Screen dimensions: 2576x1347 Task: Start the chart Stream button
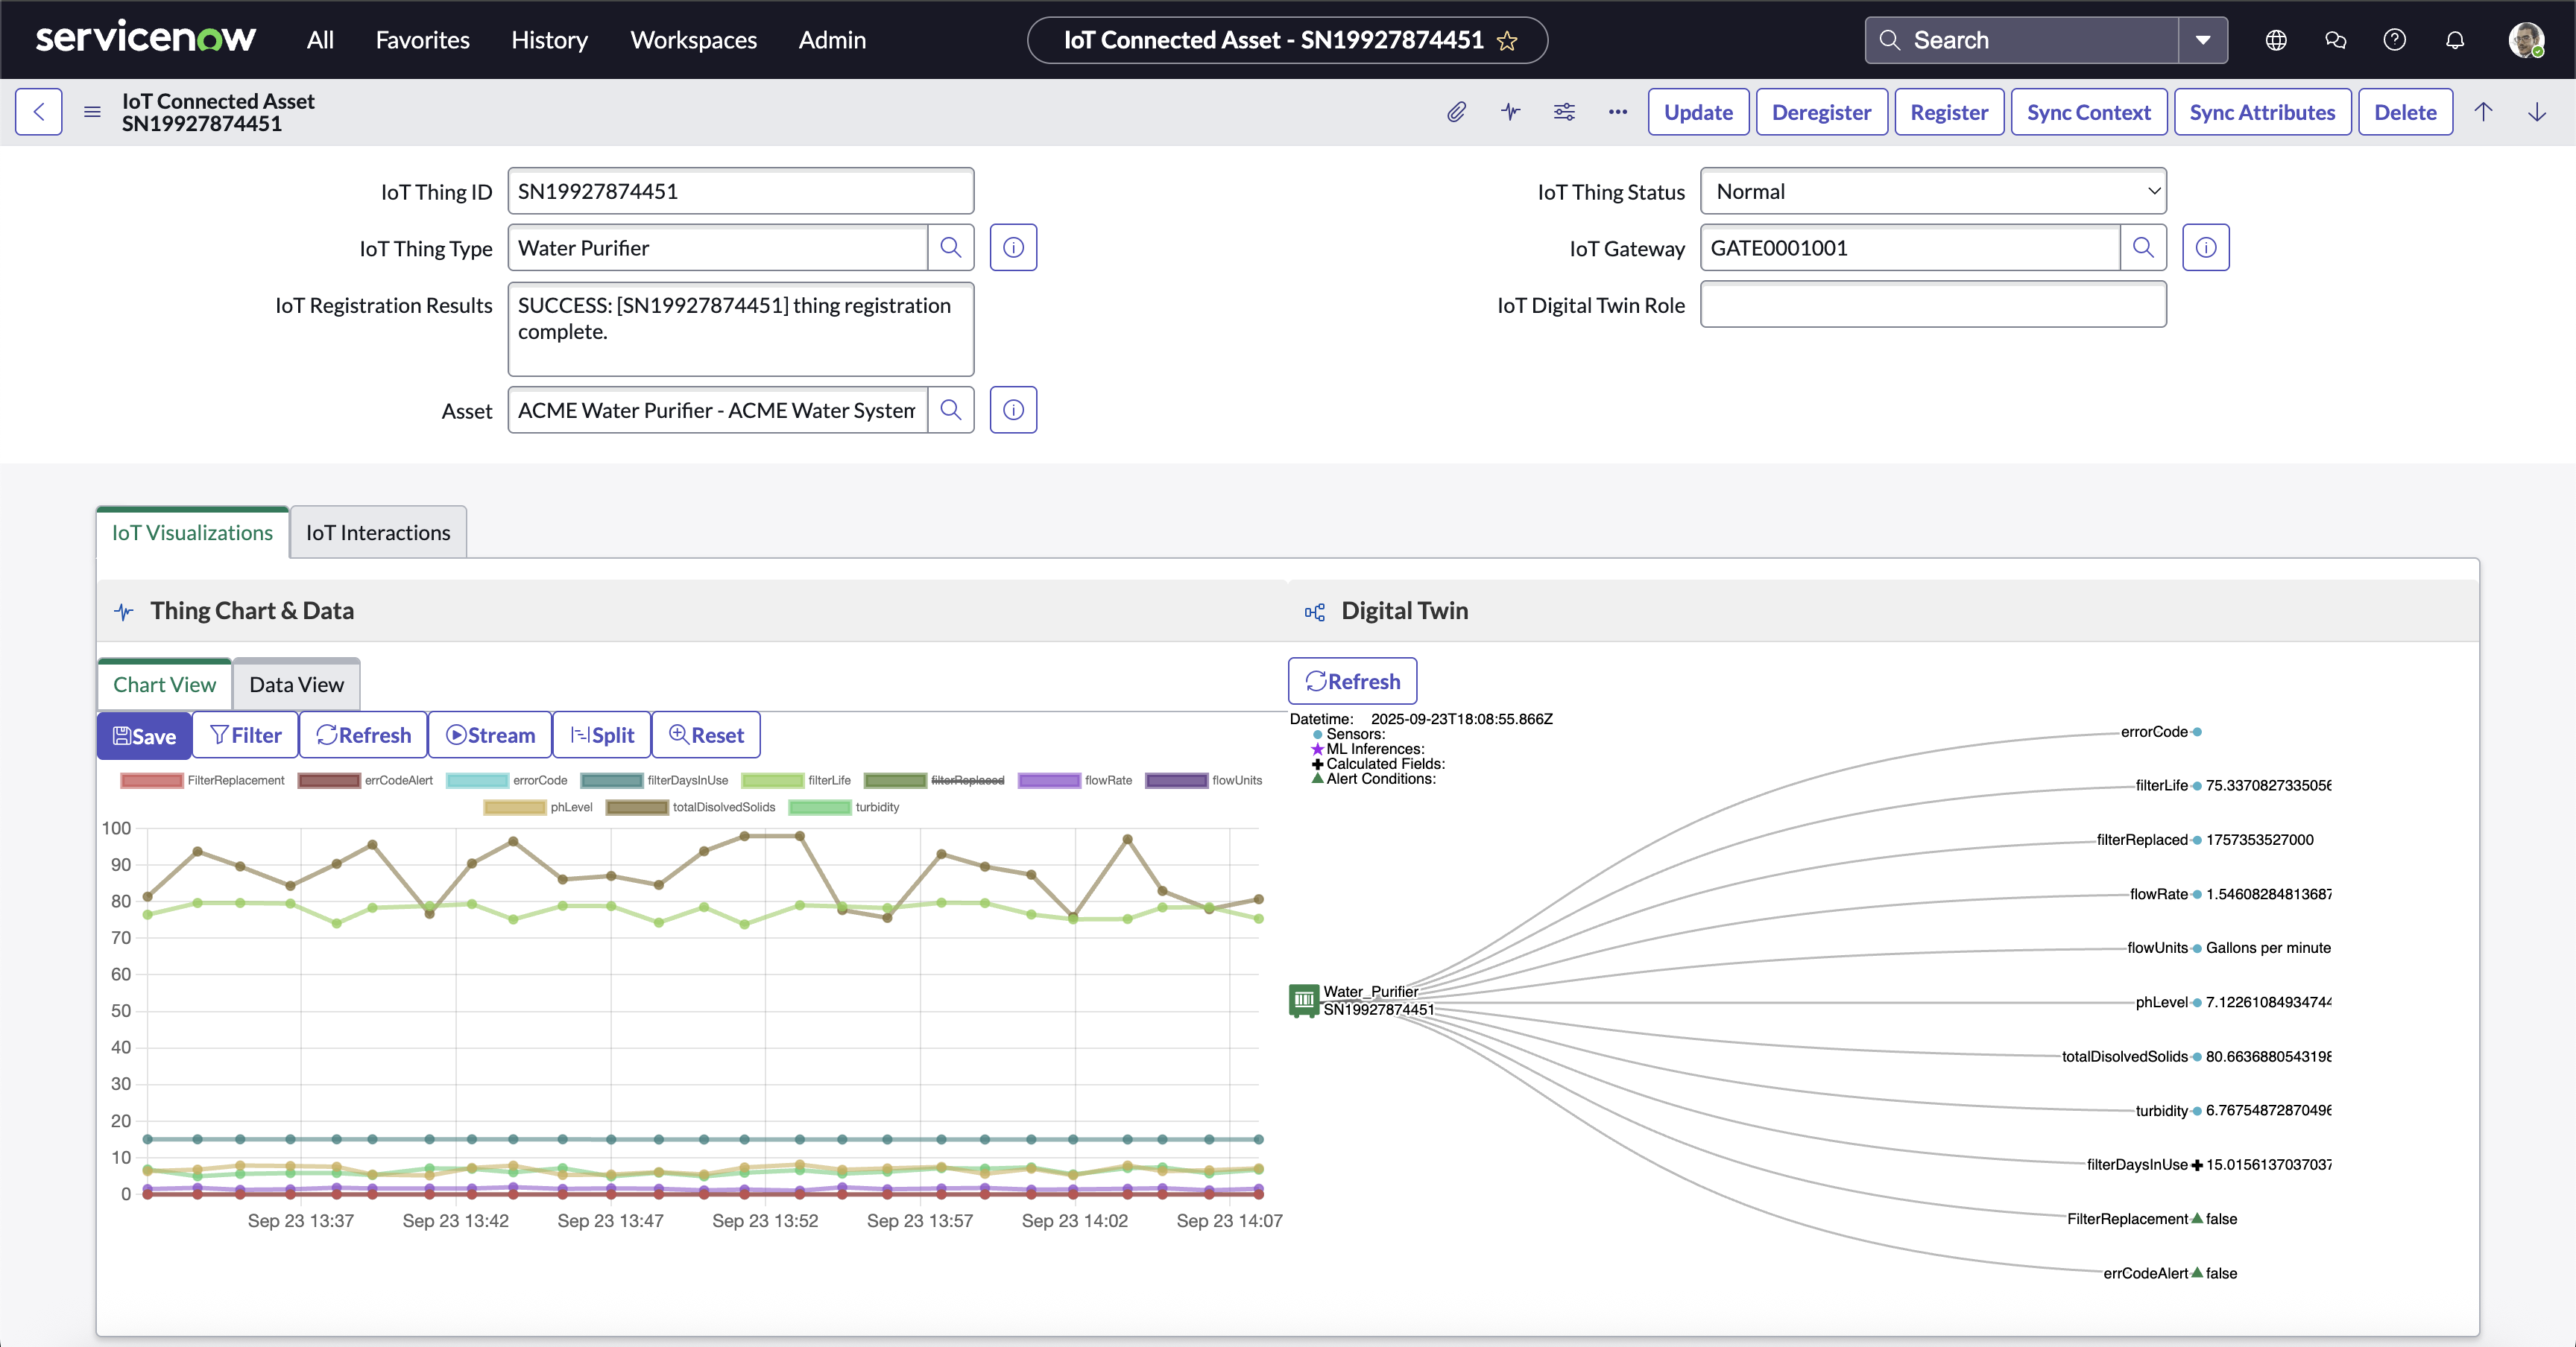490,735
